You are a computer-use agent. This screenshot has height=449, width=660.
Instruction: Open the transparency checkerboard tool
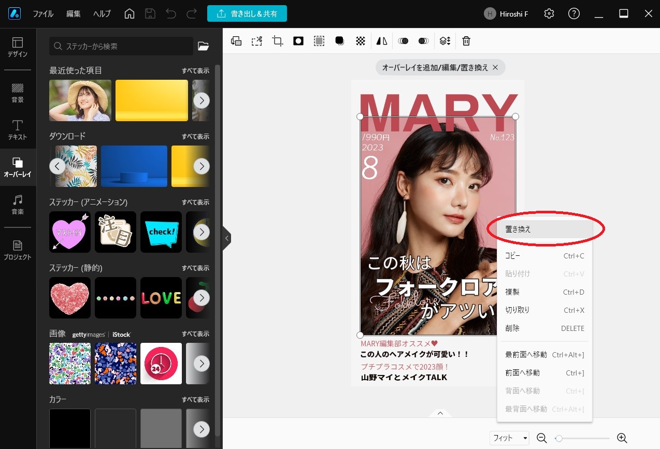pos(361,41)
